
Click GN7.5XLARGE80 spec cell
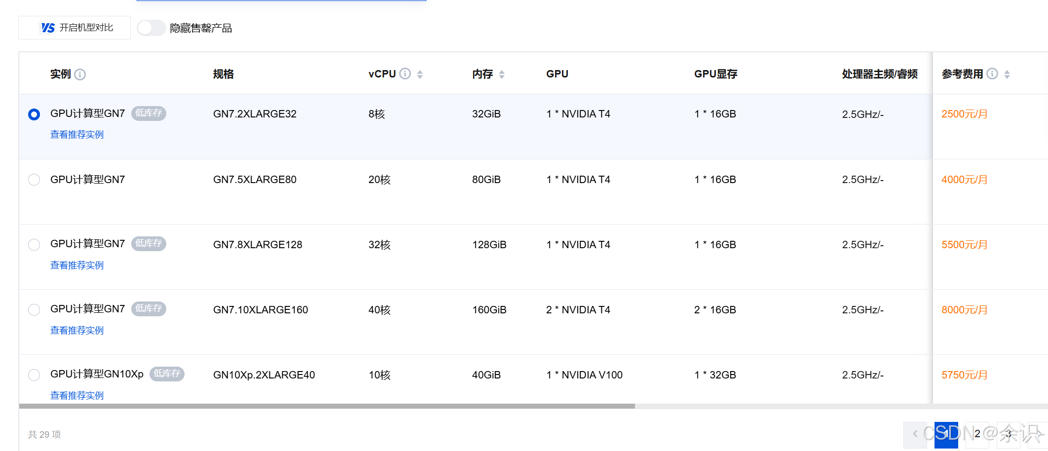point(255,180)
